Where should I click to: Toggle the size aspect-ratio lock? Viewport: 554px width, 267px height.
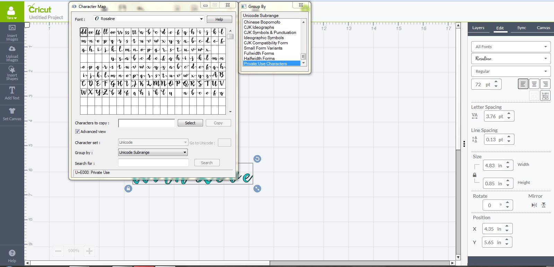(475, 175)
